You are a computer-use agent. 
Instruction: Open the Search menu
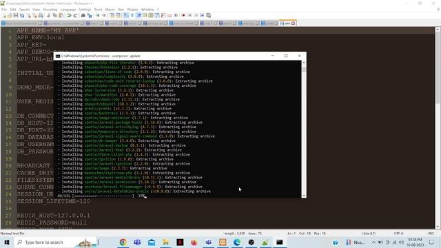click(24, 10)
